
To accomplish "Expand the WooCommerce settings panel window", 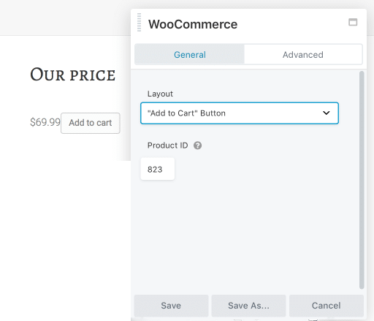I will click(353, 22).
